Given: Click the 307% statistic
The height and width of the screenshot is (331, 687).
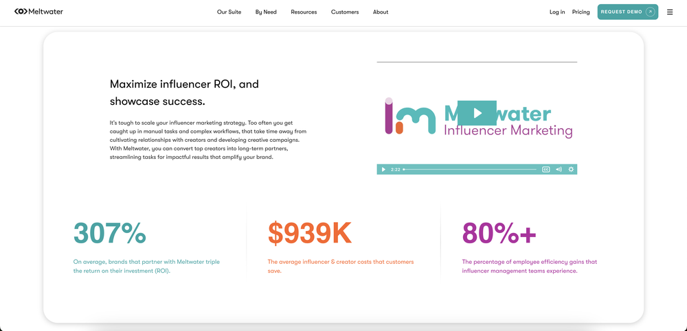Looking at the screenshot, I should [x=109, y=233].
